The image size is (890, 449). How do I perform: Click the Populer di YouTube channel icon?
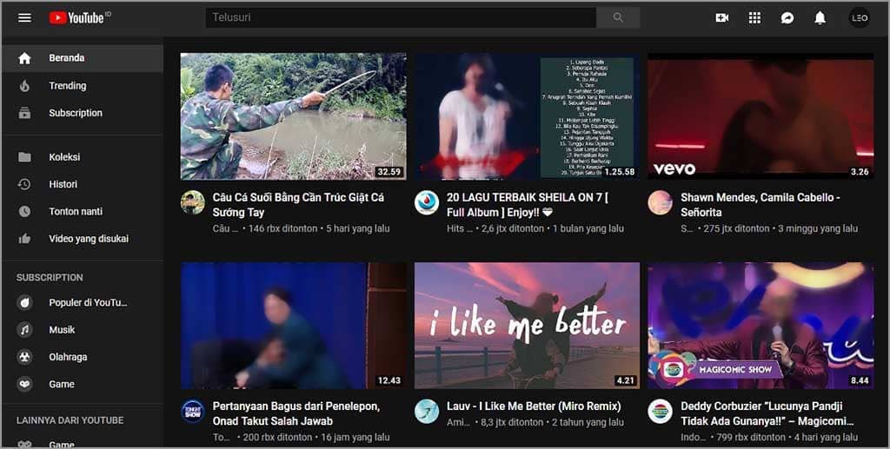24,303
